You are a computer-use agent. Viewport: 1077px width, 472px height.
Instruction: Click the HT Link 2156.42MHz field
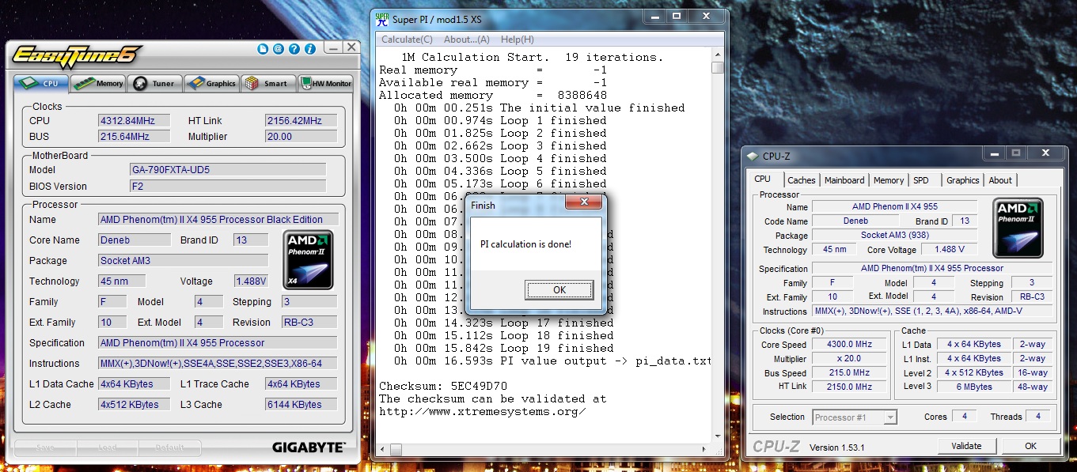coord(301,121)
